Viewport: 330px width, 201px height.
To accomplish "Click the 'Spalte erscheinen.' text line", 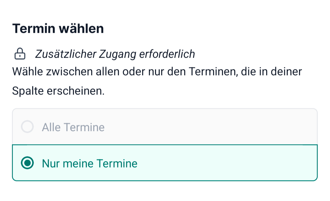I will click(x=58, y=91).
